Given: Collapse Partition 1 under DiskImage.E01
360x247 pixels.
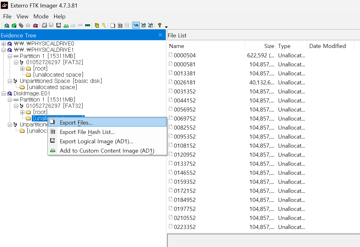Looking at the screenshot, I should coord(10,100).
